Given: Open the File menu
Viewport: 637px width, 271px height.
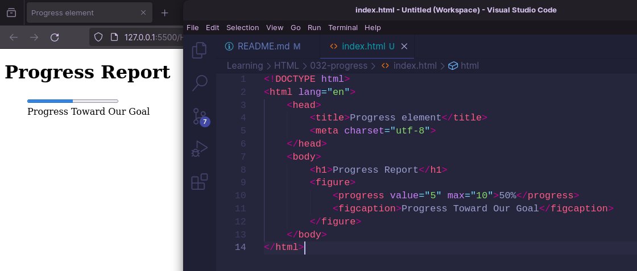Looking at the screenshot, I should 193,28.
